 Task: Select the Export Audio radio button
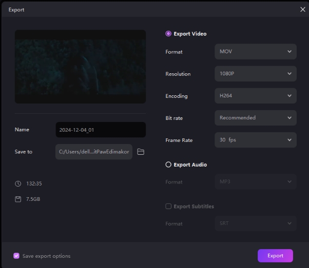(168, 165)
